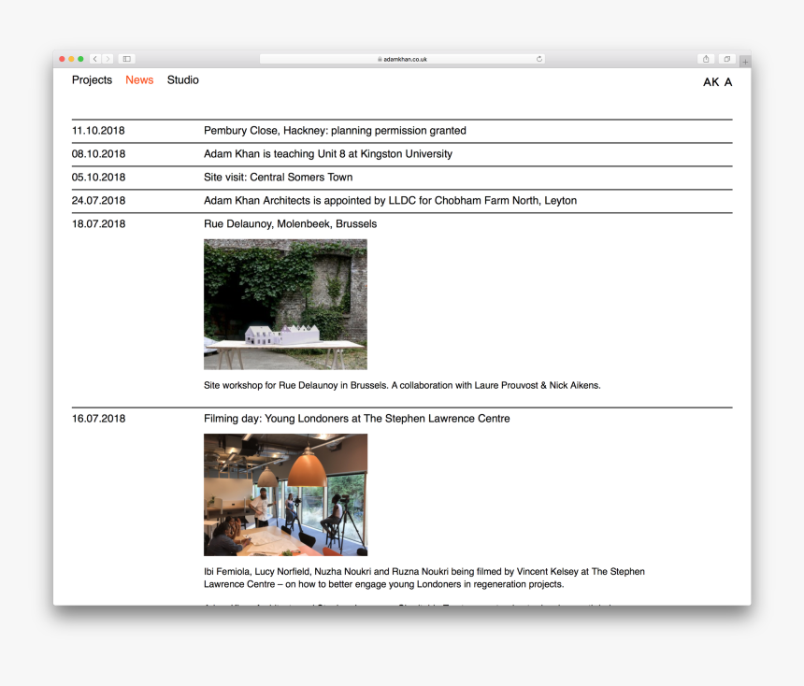Open the Chobham Farm North announcement
The height and width of the screenshot is (686, 804).
[x=391, y=200]
